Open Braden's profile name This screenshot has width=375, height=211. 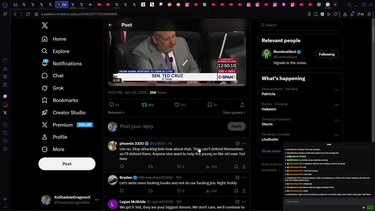[x=126, y=178]
